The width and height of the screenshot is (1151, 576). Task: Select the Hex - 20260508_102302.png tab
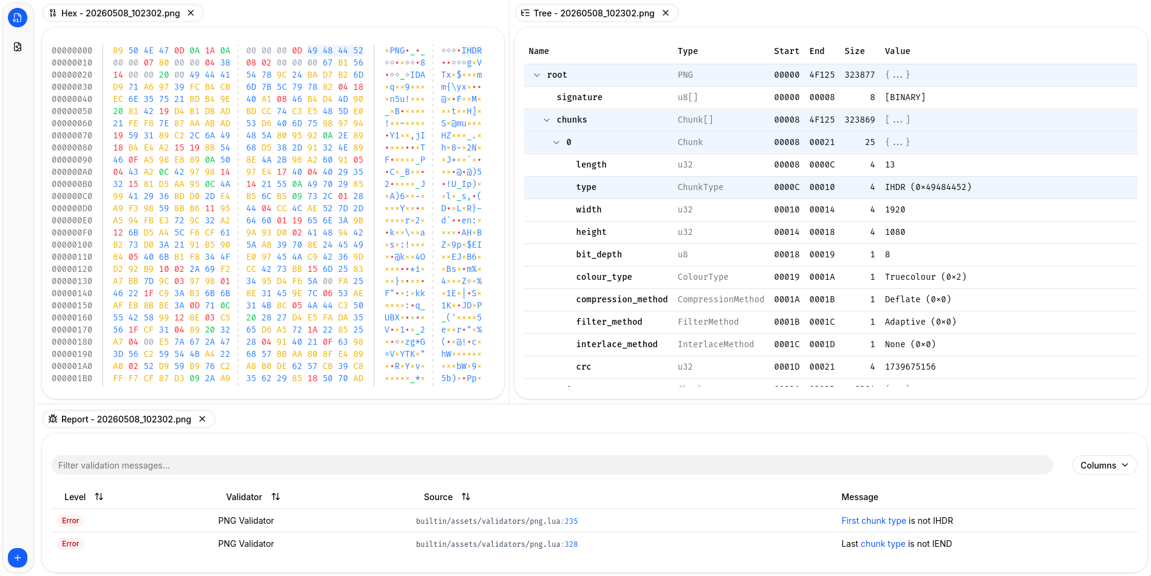click(123, 13)
